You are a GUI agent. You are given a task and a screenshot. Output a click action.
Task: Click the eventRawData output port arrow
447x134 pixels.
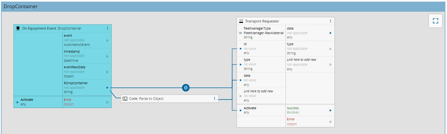107,72
